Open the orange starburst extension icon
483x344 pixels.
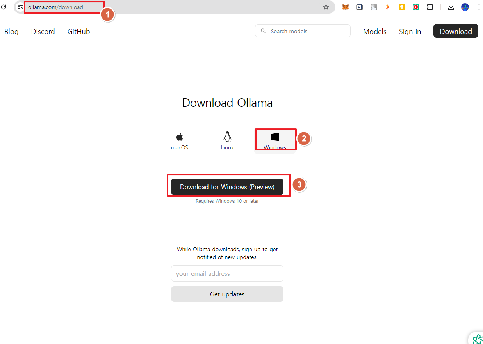tap(388, 7)
